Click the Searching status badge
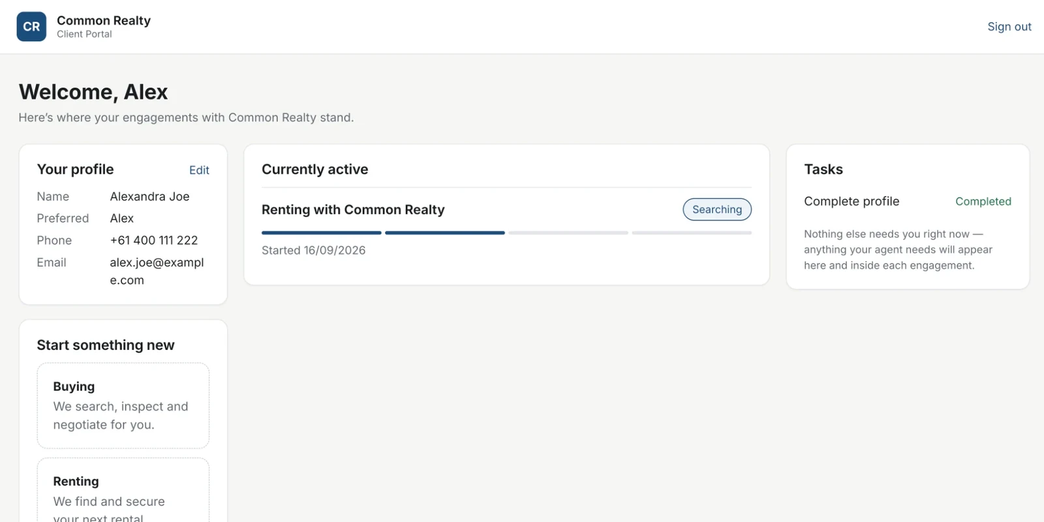 (717, 209)
